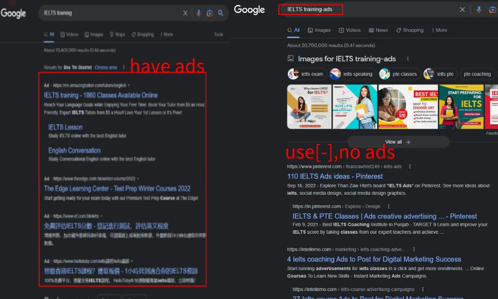
Task: Open 'The Edge Learning Center' ad link
Action: [x=117, y=189]
